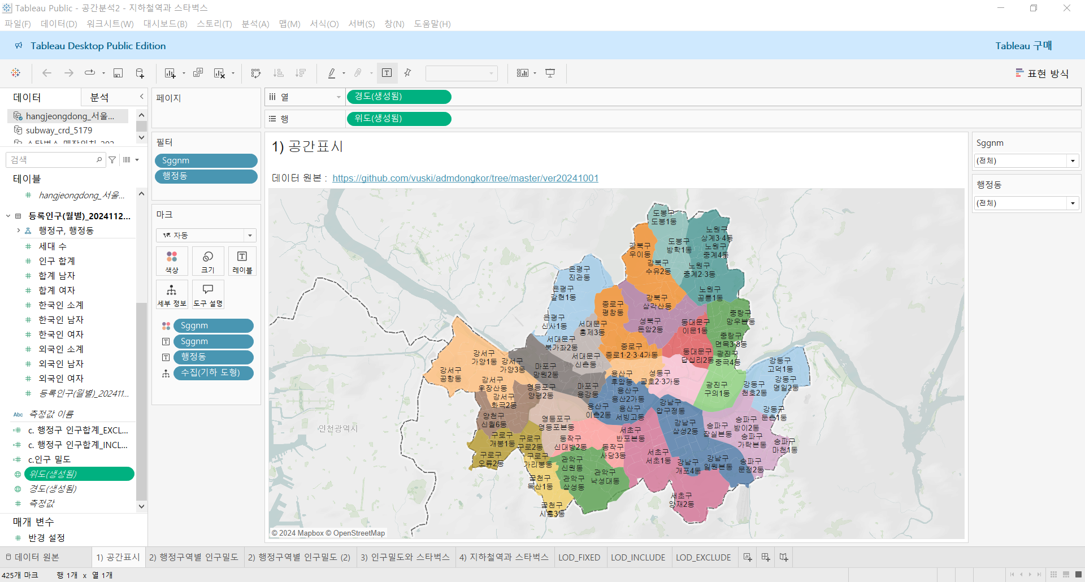Click the 표현 방식 Show Me button
The image size is (1085, 582).
(x=1041, y=73)
